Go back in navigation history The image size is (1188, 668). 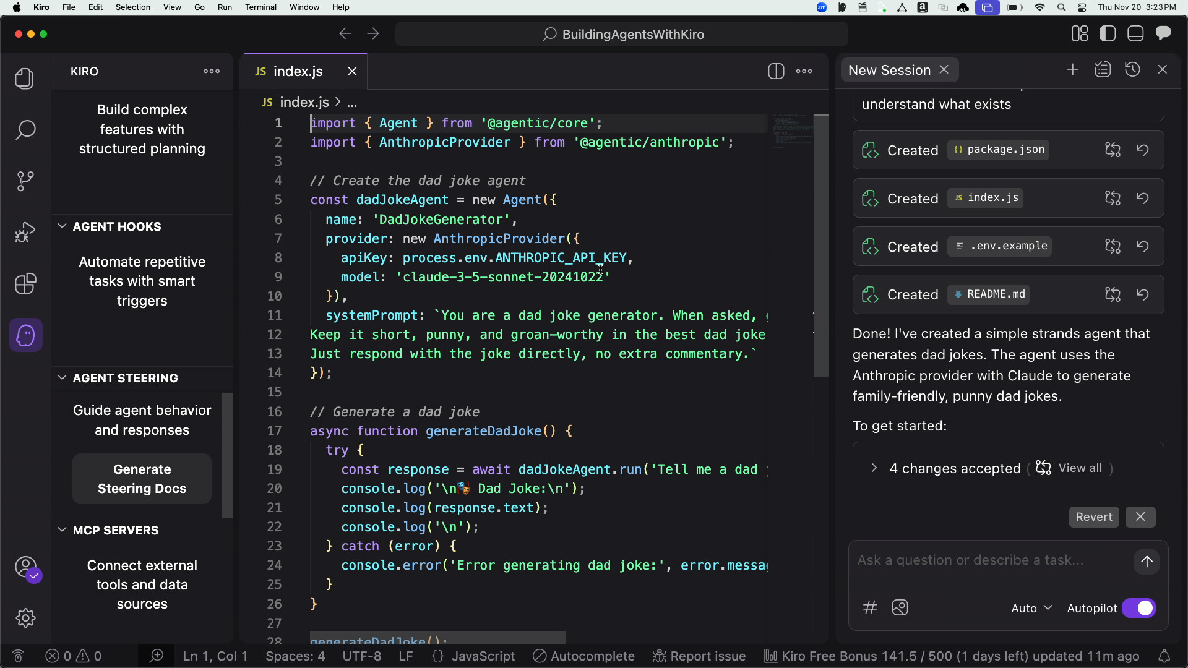(345, 34)
